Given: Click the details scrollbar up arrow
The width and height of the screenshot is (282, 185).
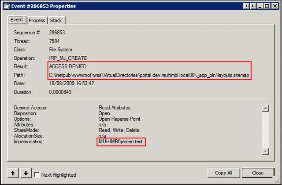Looking at the screenshot, I should click(265, 108).
